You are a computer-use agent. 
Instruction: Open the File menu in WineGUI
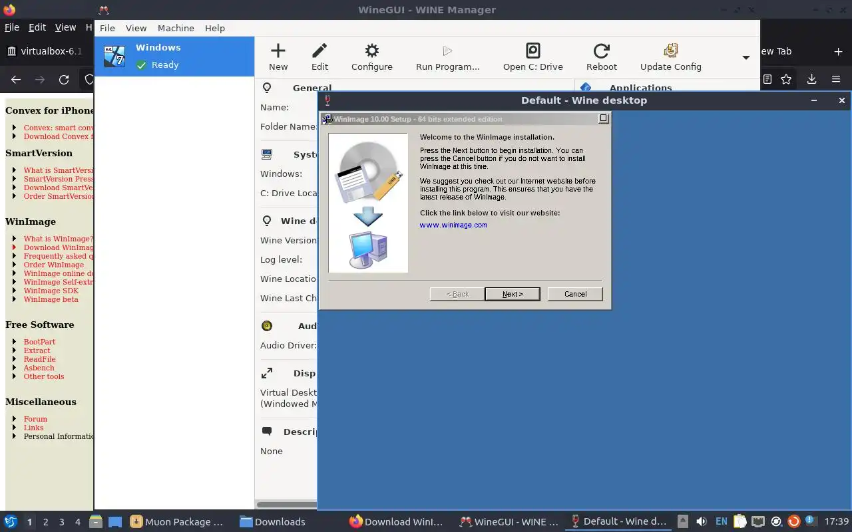tap(107, 28)
